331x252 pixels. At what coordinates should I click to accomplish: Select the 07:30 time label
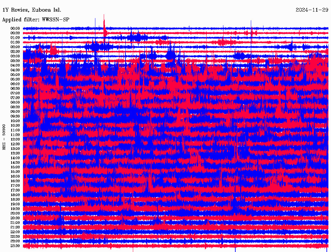pyautogui.click(x=15, y=98)
